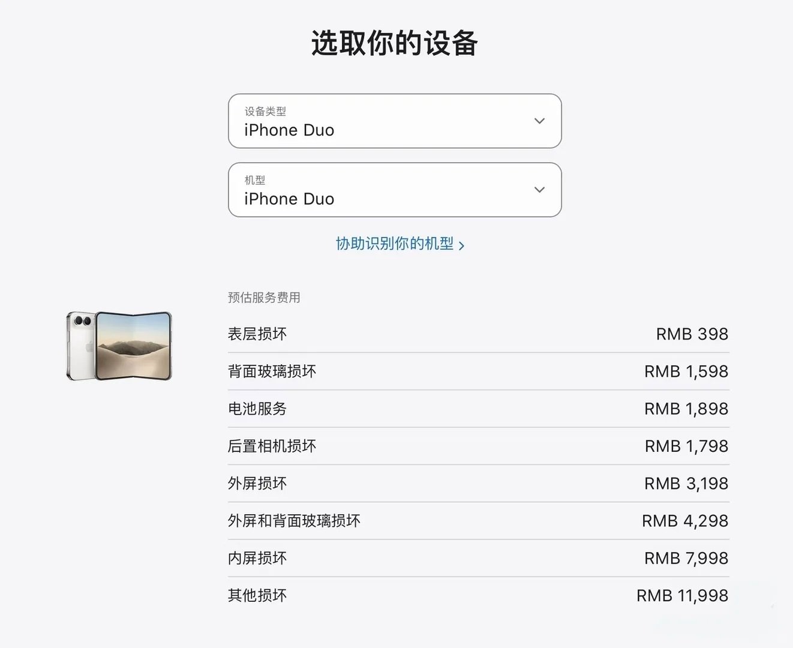793x648 pixels.
Task: Click the iPhone Duo product image
Action: [119, 346]
